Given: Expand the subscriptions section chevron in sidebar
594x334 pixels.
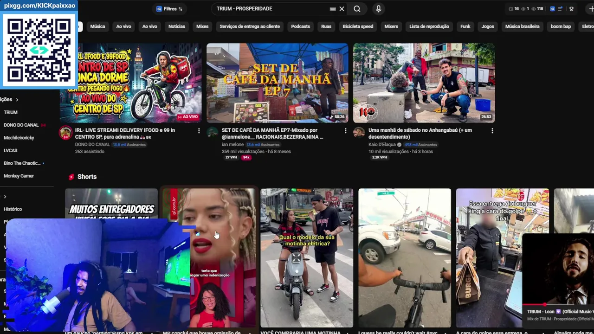Looking at the screenshot, I should [x=17, y=99].
